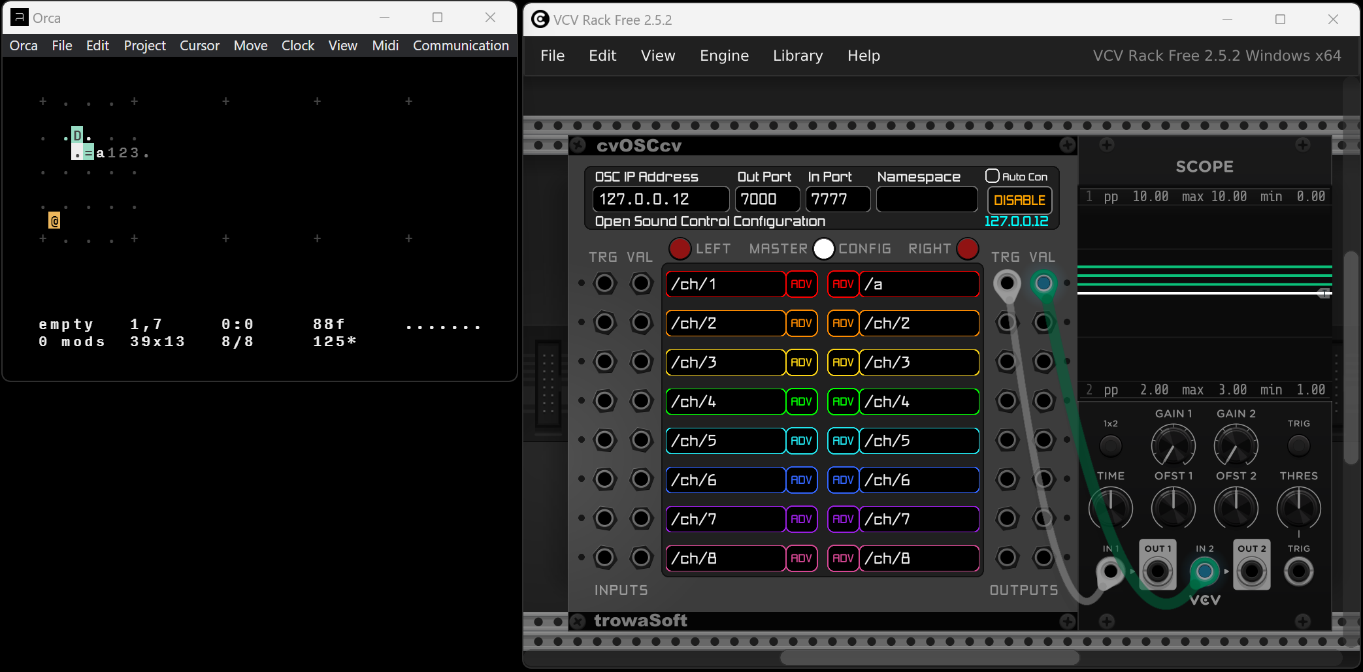This screenshot has width=1363, height=672.
Task: Select the right /a address field
Action: tap(919, 284)
